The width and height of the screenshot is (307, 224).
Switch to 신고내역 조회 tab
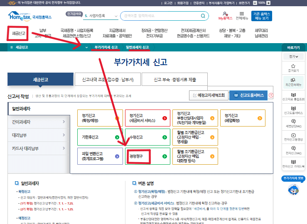108,79
